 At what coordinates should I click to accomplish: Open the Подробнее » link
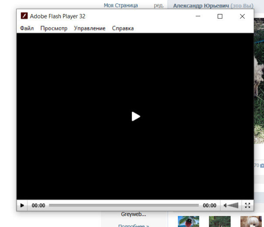(x=134, y=226)
